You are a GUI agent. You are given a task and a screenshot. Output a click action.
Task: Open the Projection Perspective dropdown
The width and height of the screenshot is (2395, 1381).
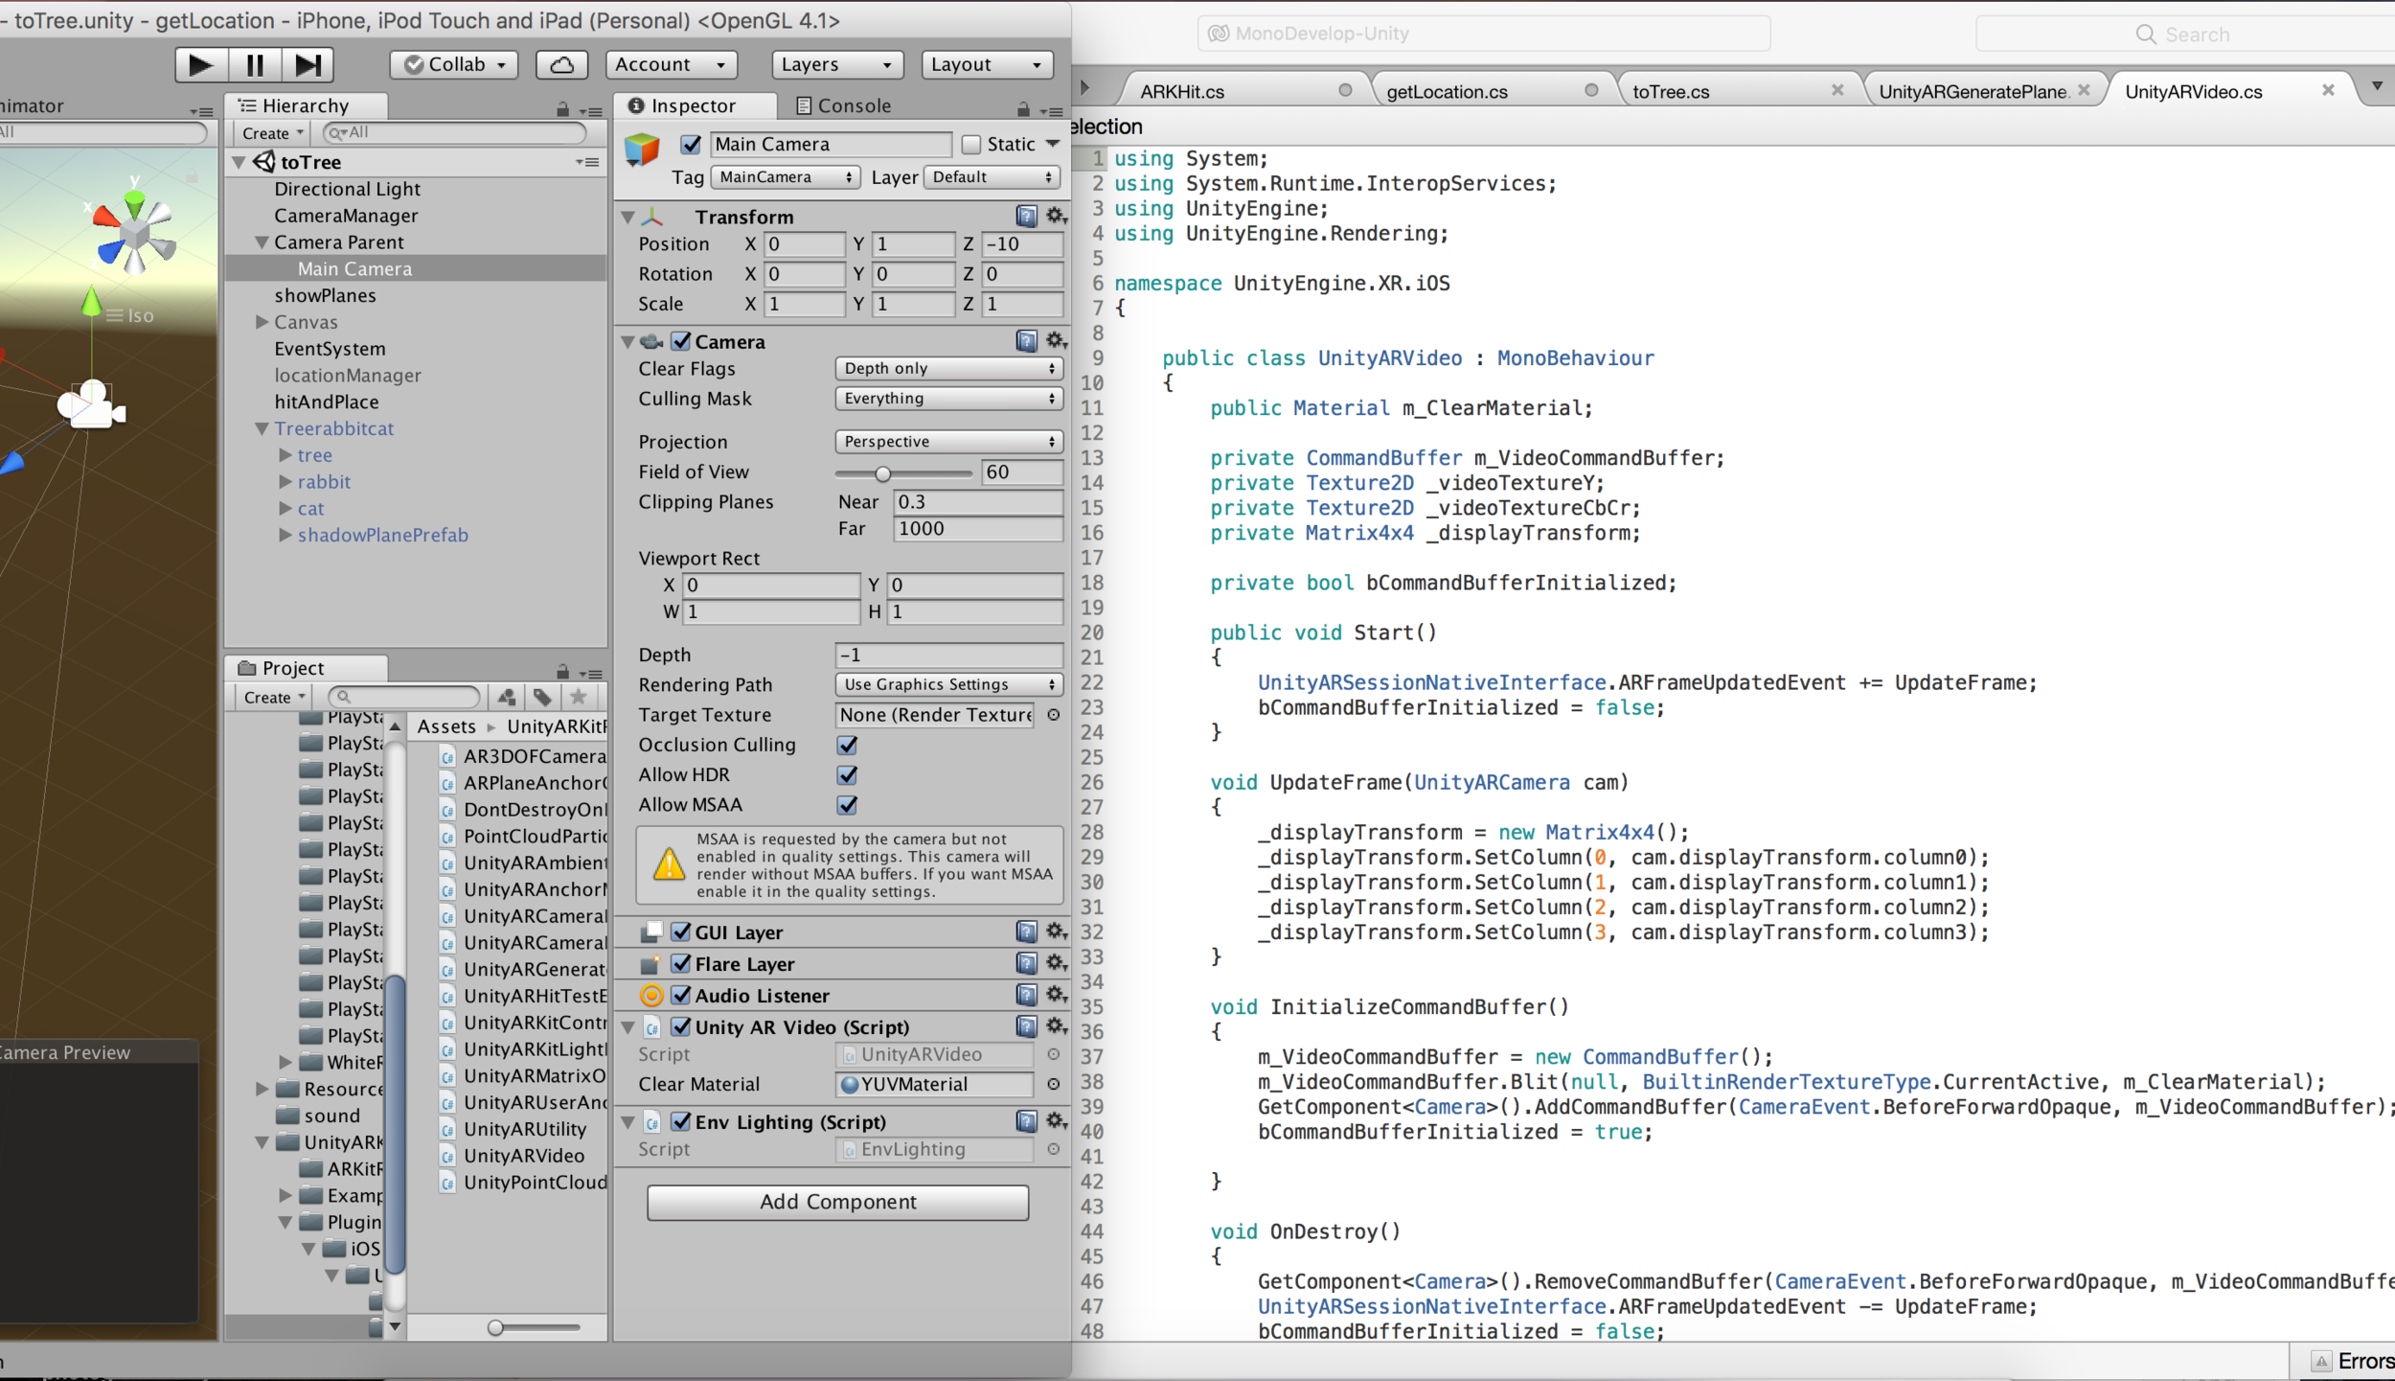[x=948, y=441]
